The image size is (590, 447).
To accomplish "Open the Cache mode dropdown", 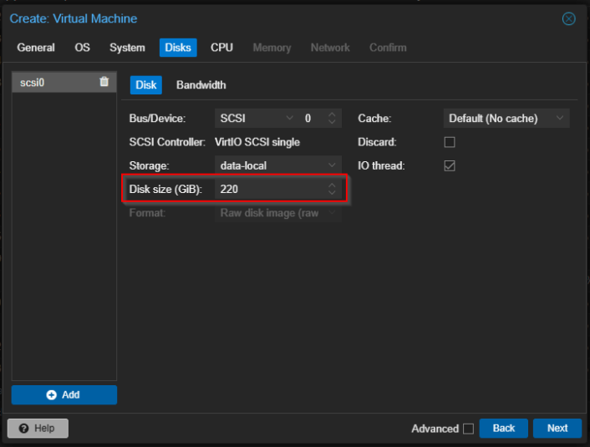I will click(x=506, y=119).
